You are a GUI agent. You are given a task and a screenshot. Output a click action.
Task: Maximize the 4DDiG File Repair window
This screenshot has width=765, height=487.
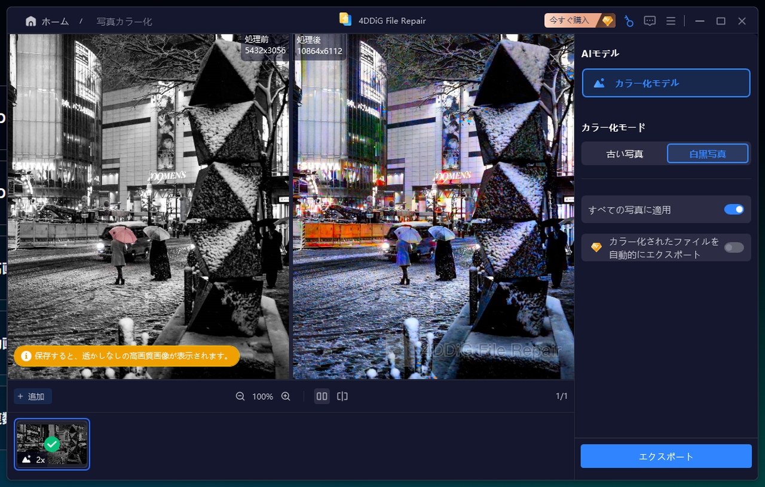coord(721,21)
